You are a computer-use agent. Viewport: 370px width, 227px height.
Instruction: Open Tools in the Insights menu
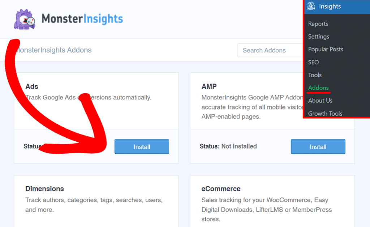pyautogui.click(x=314, y=75)
